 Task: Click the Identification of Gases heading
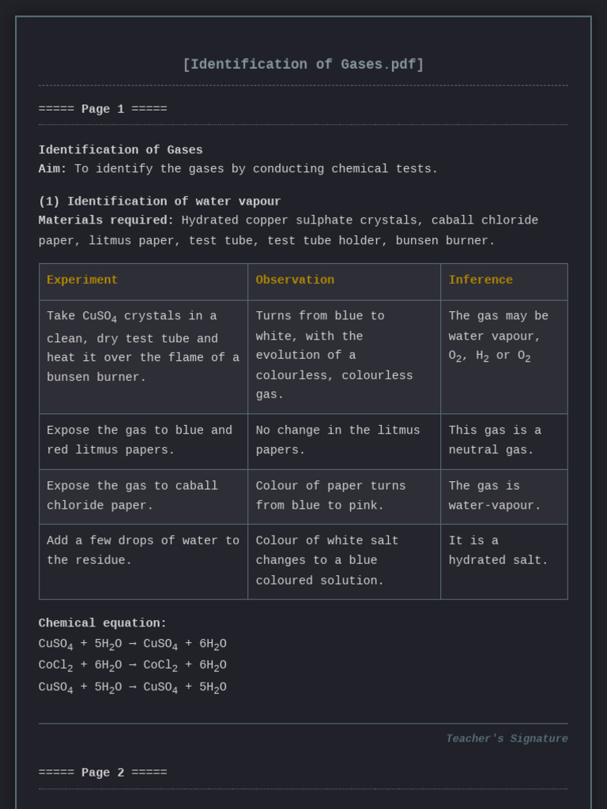point(121,150)
